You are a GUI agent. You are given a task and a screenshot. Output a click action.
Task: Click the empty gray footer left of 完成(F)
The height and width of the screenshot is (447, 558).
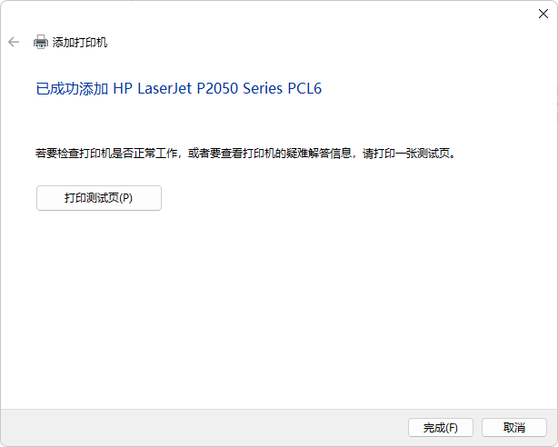point(203,427)
